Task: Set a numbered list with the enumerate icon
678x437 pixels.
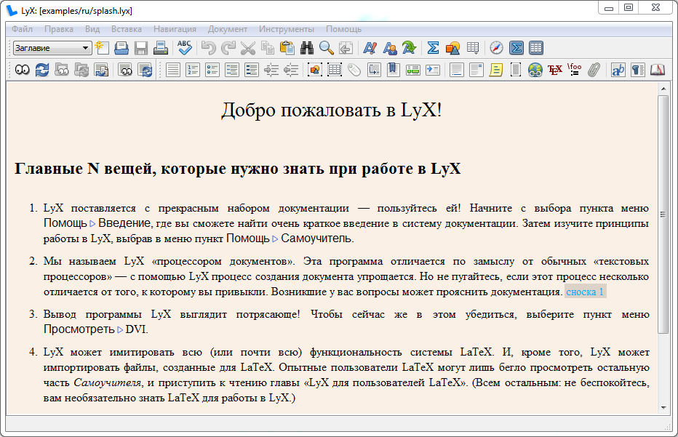Action: (193, 70)
